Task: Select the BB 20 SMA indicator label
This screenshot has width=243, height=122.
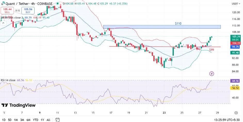Action: coord(12,18)
